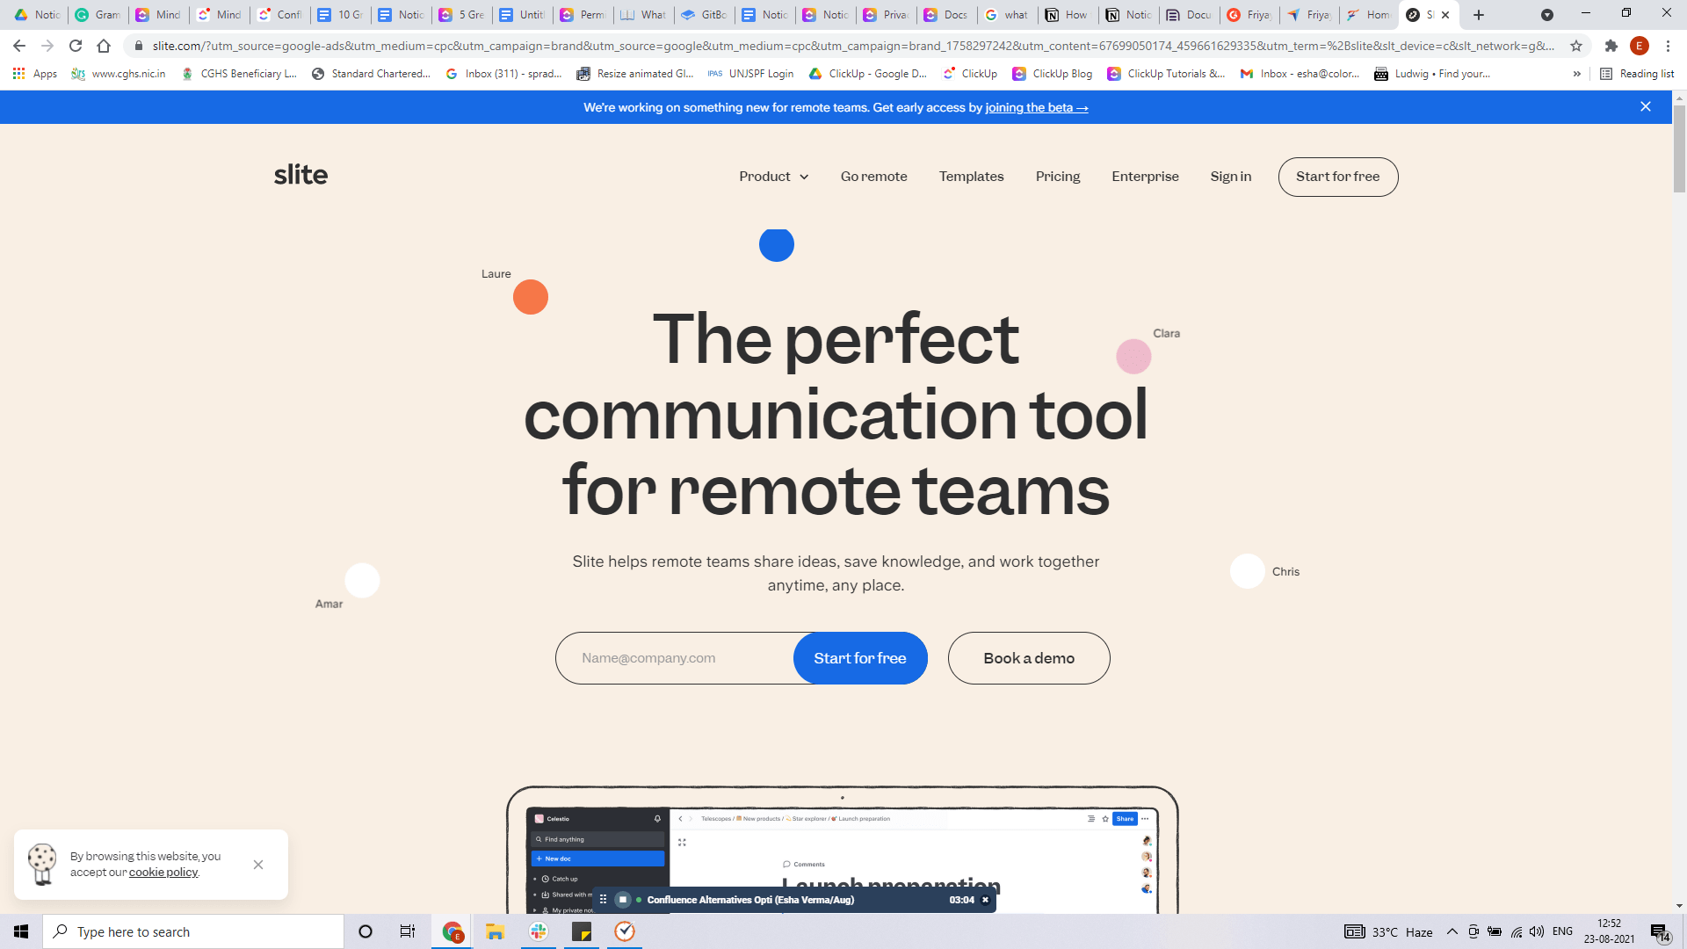Stop the recording in floating widget
1687x949 pixels.
pos(623,900)
